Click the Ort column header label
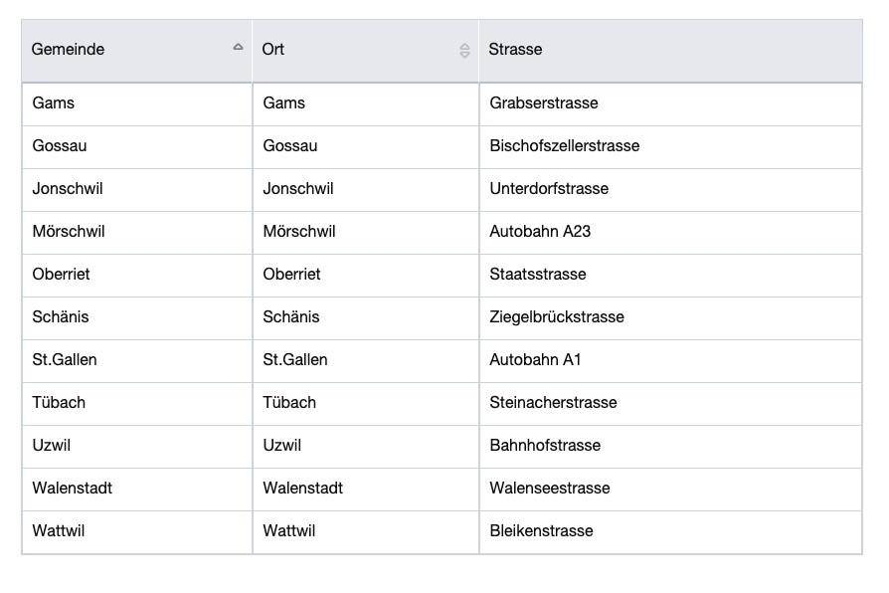 pyautogui.click(x=273, y=50)
